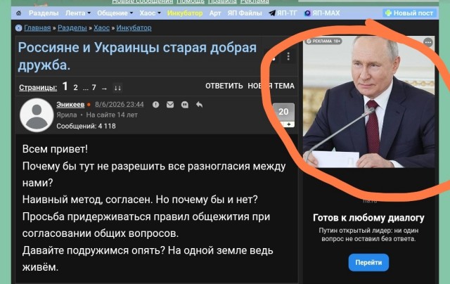
Task: Reply to post with arrow icon
Action: [200, 105]
